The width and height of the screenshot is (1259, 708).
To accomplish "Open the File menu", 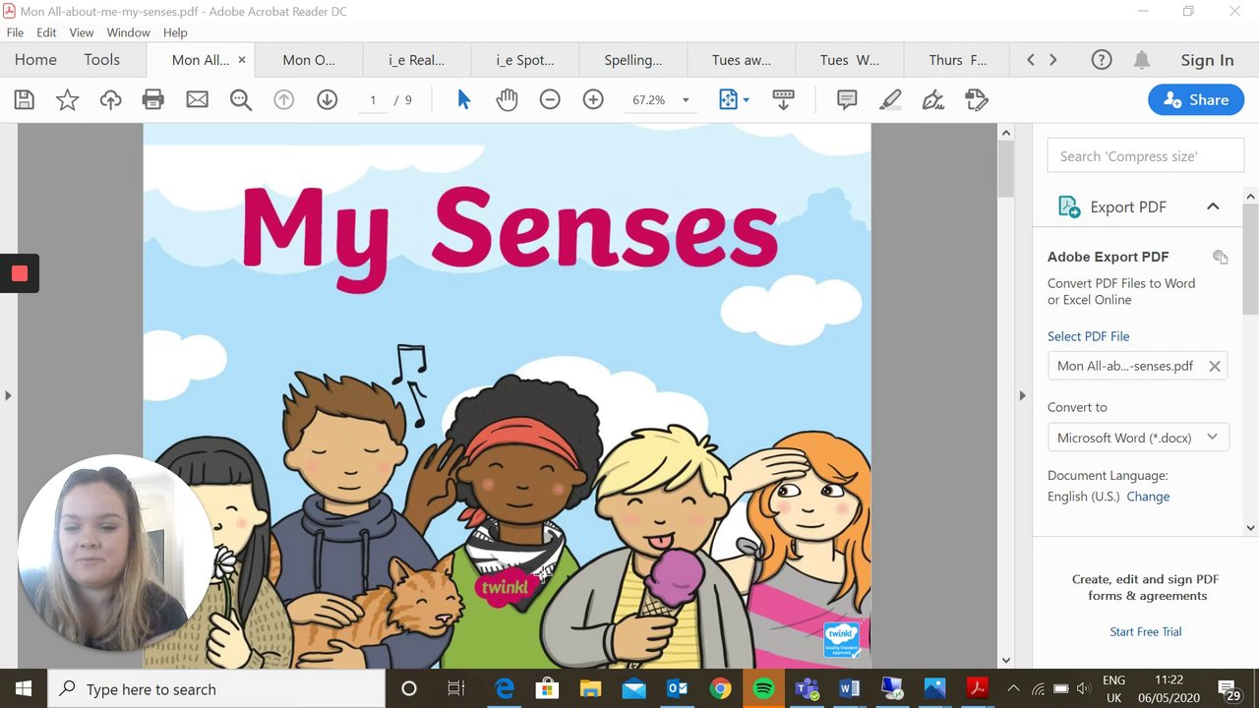I will 15,32.
